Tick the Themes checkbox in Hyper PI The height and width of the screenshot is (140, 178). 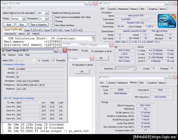tap(53, 21)
